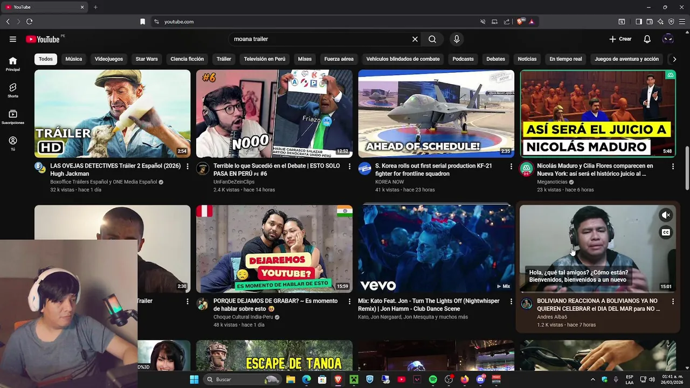Open the Brave Rewards triangle icon
Image resolution: width=690 pixels, height=388 pixels.
532,22
